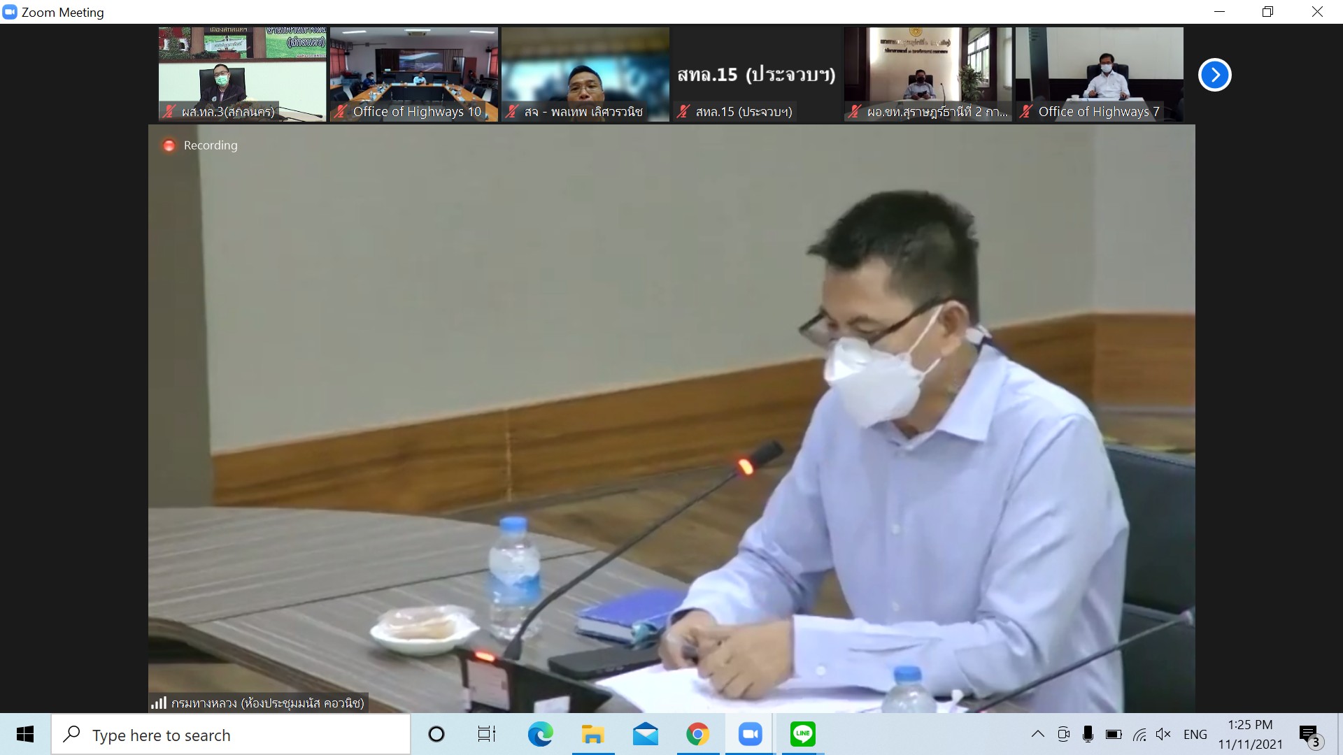Open the Mail app on the taskbar
Image resolution: width=1343 pixels, height=755 pixels.
[645, 734]
